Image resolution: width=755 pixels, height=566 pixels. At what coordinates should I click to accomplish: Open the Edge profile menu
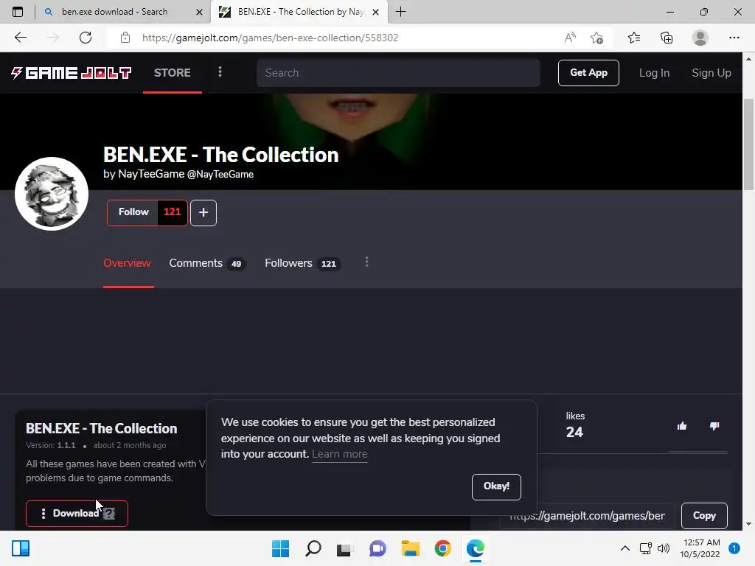(x=700, y=38)
